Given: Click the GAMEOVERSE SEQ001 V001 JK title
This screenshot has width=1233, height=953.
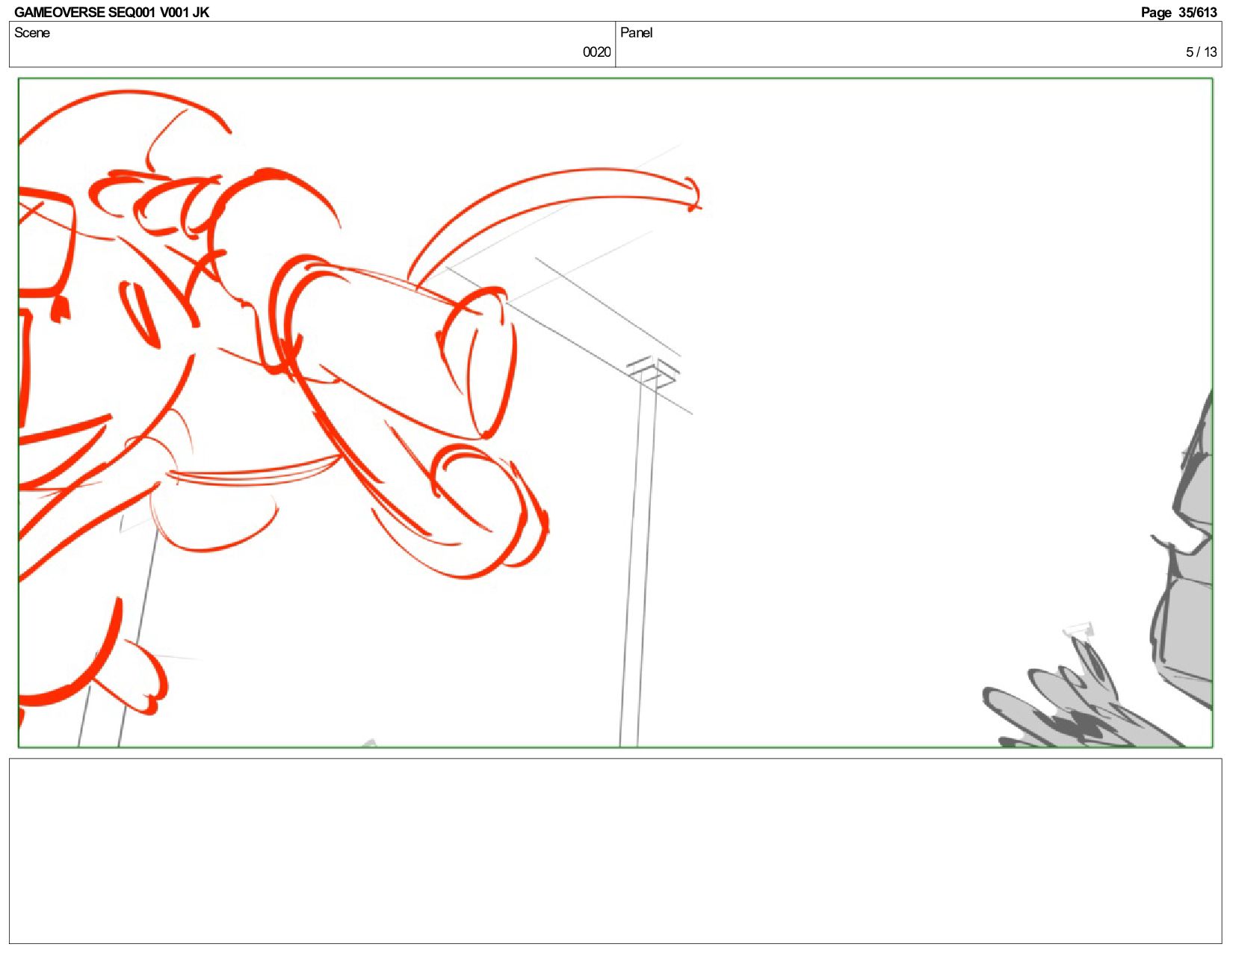Looking at the screenshot, I should [111, 12].
